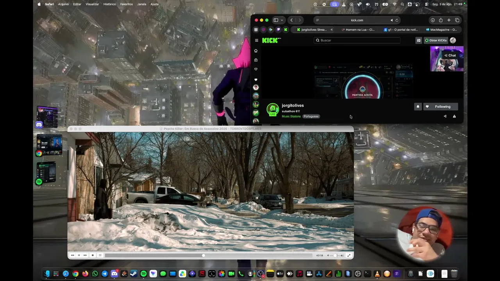Expand the Safari sidebar dropdown chevron
Image resolution: width=500 pixels, height=281 pixels.
click(x=282, y=20)
